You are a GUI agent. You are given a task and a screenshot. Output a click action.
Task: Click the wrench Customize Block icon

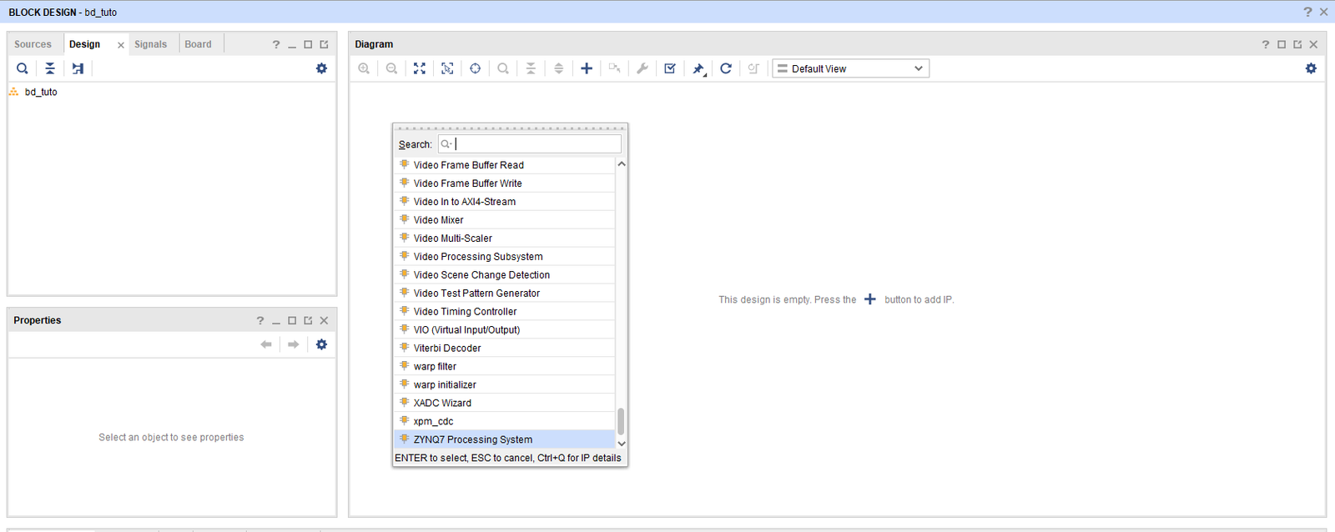tap(642, 68)
